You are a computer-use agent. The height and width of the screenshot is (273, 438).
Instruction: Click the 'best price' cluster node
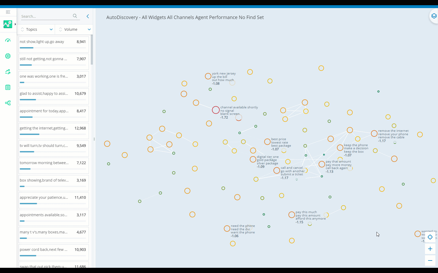[267, 142]
